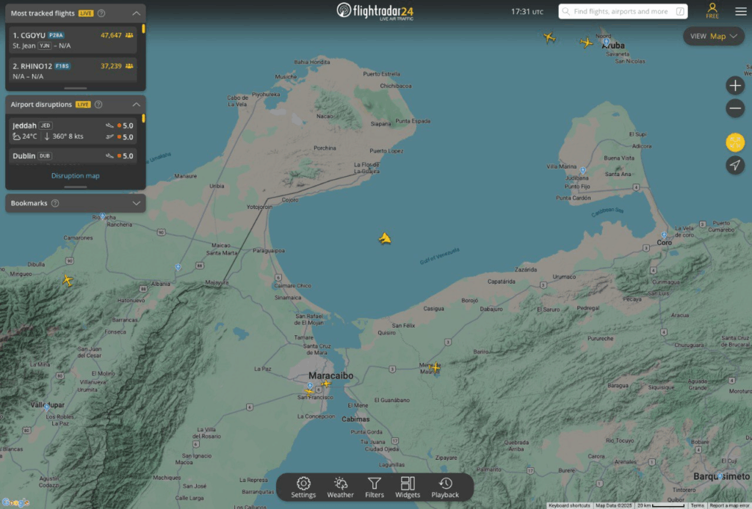The image size is (752, 509).
Task: Collapse the Airport disruptions panel
Action: tap(136, 104)
